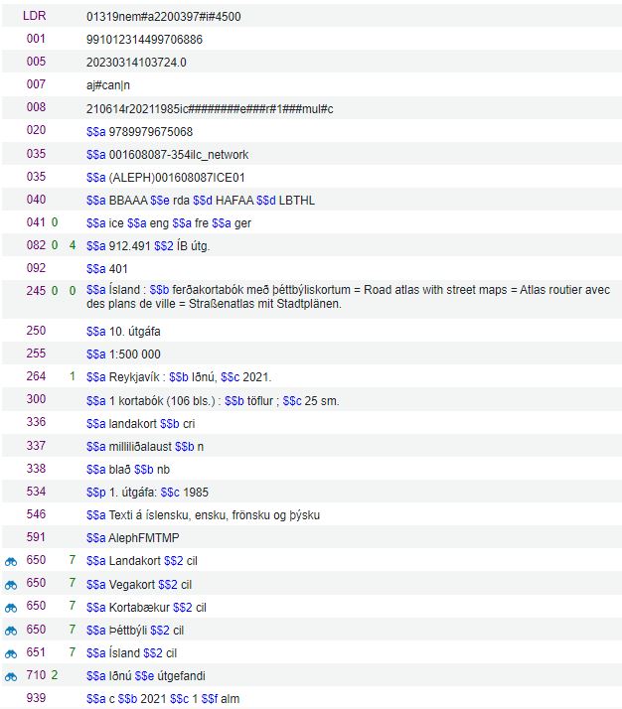Click binoculars icon beside Landakort subject
622x709 pixels.
point(11,562)
